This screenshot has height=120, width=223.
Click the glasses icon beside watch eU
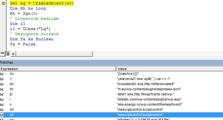click(2, 84)
